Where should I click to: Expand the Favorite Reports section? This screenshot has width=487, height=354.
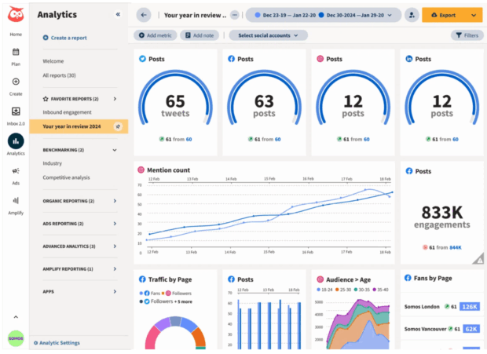[x=115, y=99]
